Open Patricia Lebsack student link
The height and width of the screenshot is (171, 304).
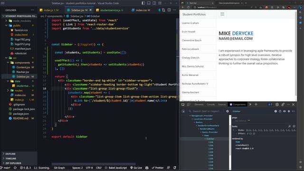click(190, 49)
